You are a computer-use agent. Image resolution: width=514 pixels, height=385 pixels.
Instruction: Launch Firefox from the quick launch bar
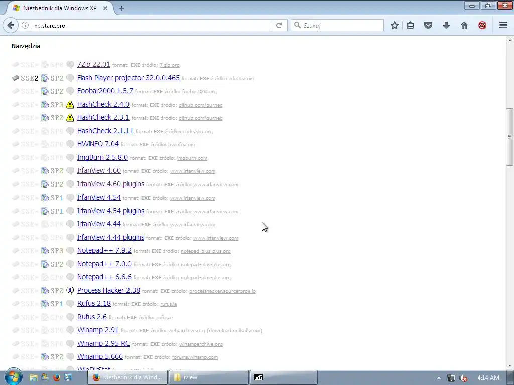click(56, 377)
